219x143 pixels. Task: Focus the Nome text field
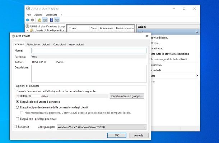click(89, 51)
